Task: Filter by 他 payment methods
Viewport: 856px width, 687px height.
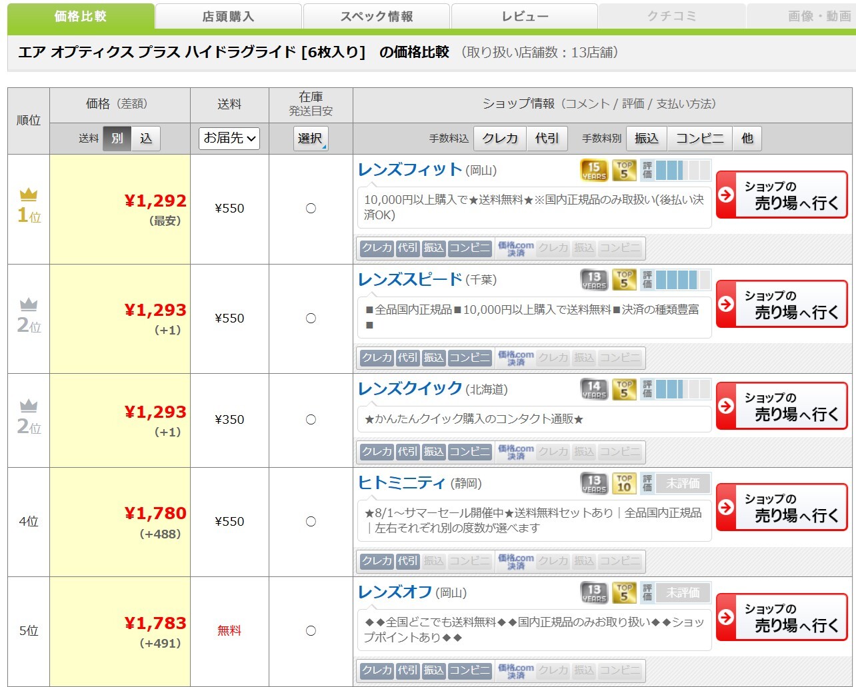Action: click(747, 138)
